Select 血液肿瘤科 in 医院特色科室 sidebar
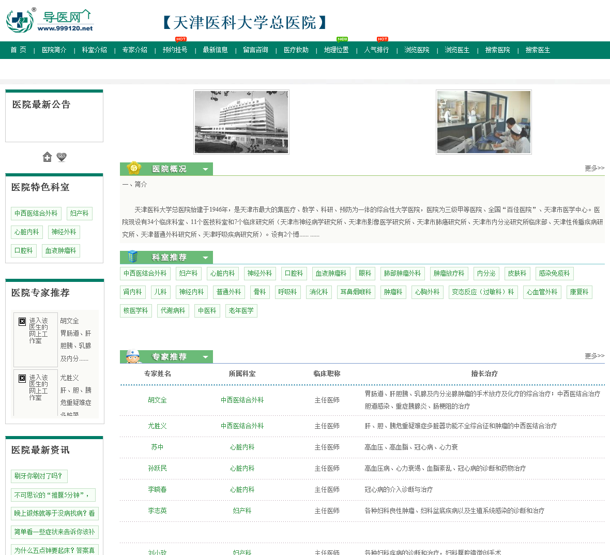 click(x=60, y=251)
